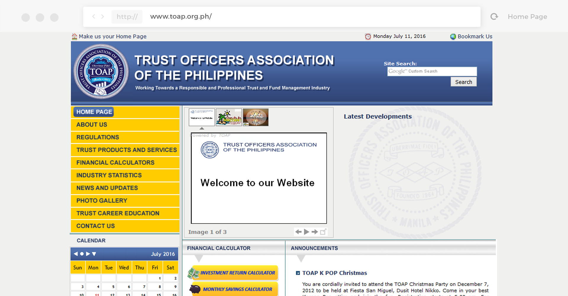Click the Monday July 11, 2016 date text
Screen dimensions: 568x296
(399, 36)
